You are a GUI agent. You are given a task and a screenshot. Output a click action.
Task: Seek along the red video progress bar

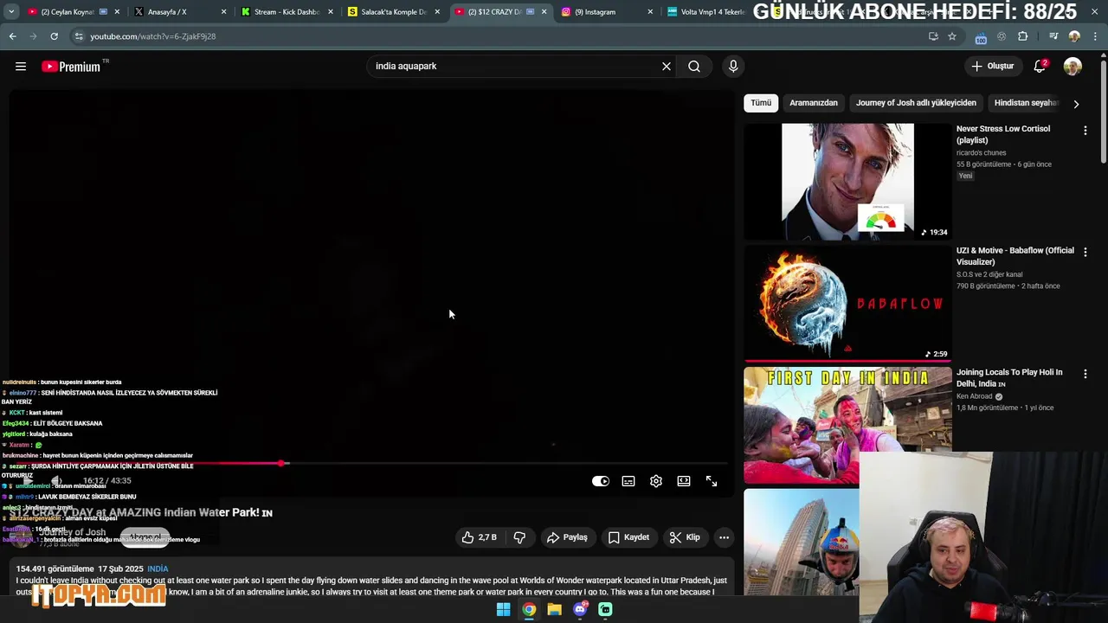pyautogui.click(x=372, y=464)
